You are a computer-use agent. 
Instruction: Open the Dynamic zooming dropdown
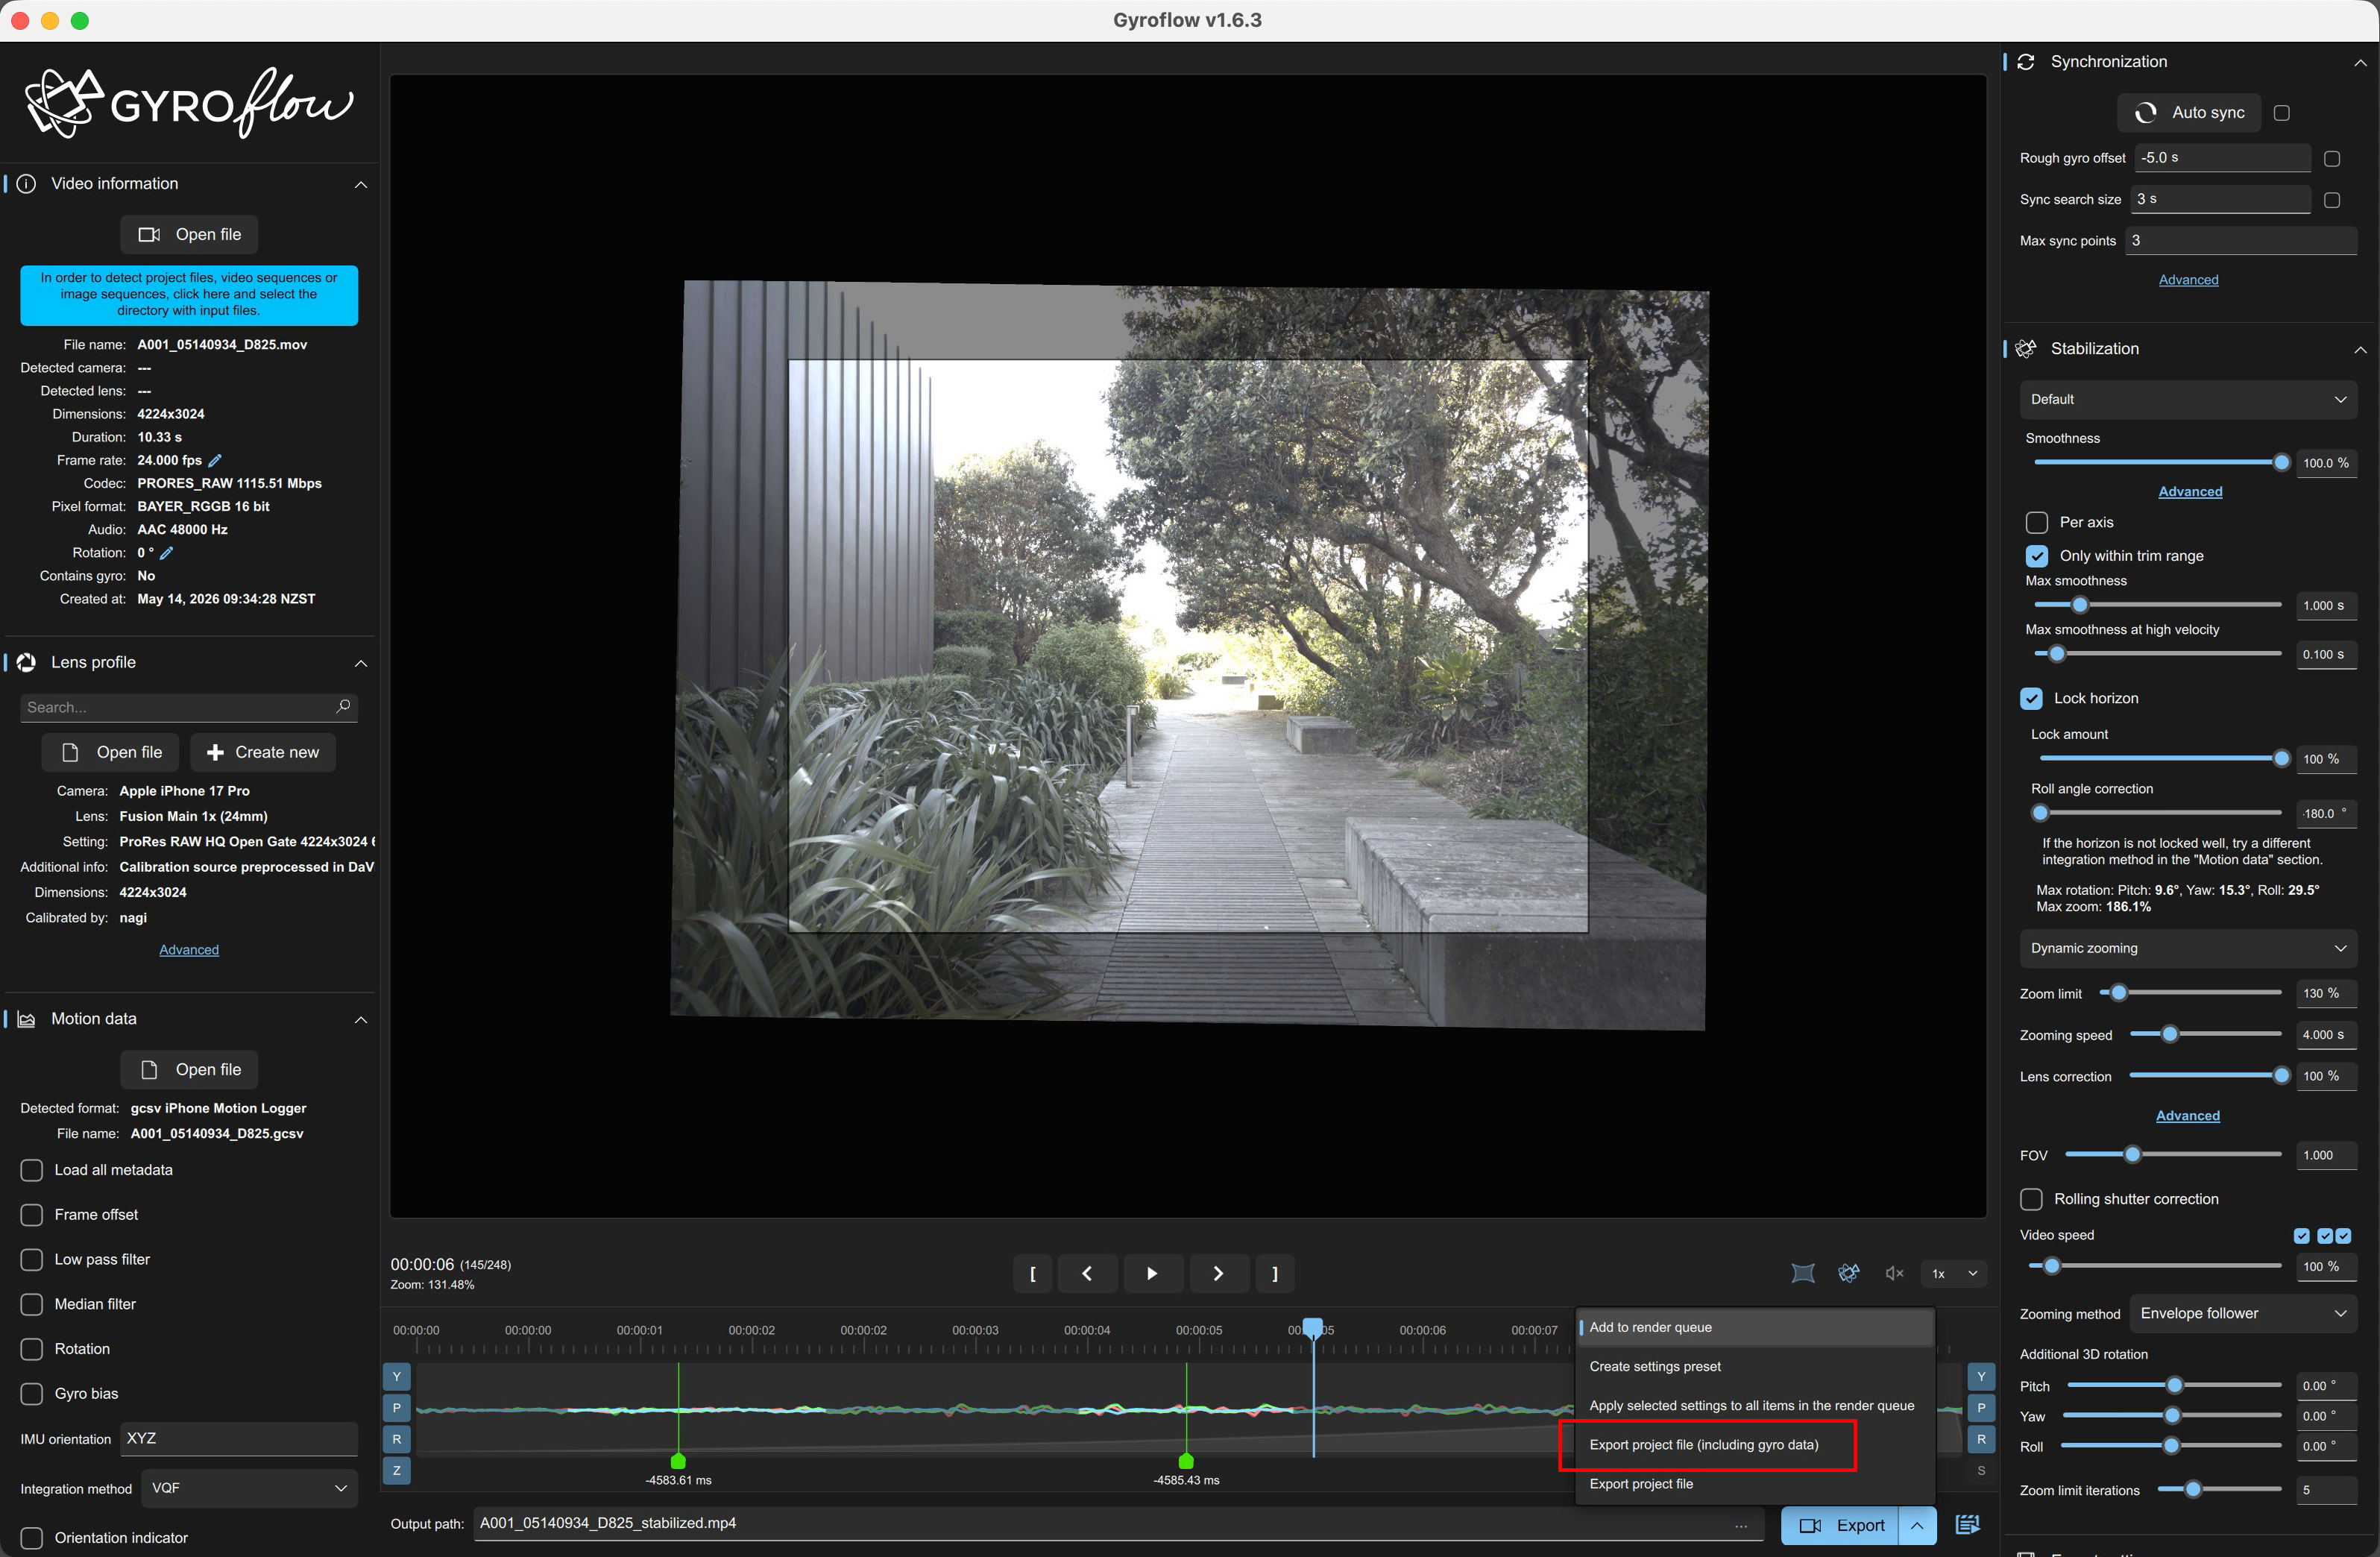click(2187, 948)
